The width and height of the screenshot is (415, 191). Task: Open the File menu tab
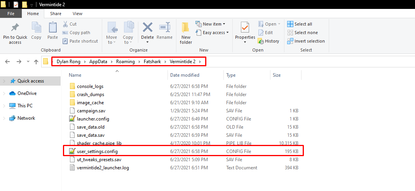(10, 14)
